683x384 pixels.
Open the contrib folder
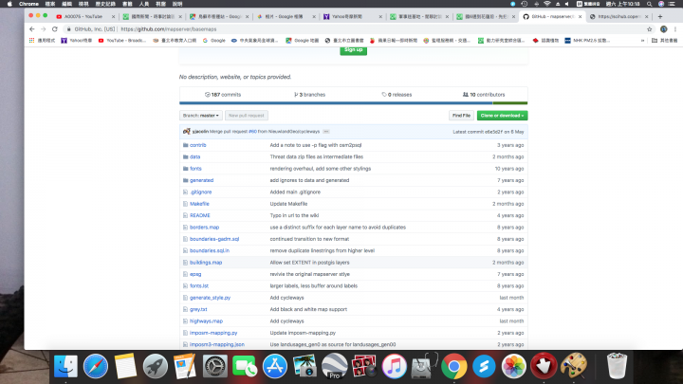[197, 145]
